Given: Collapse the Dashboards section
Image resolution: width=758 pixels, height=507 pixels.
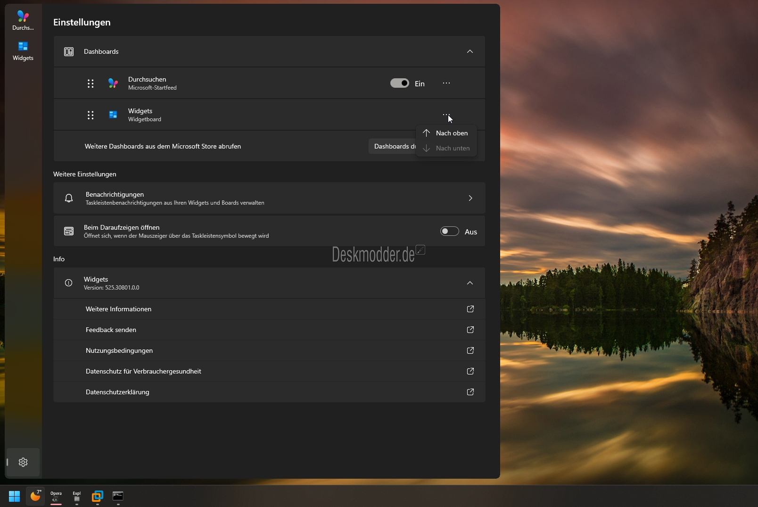Looking at the screenshot, I should coord(470,51).
